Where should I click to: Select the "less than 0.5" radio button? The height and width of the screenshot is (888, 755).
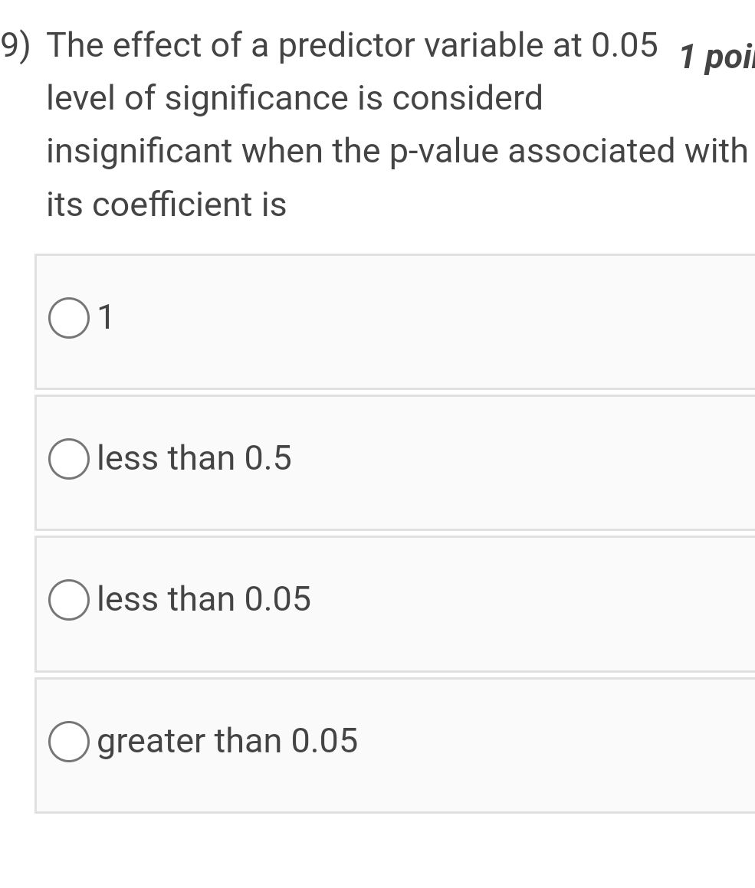[68, 459]
